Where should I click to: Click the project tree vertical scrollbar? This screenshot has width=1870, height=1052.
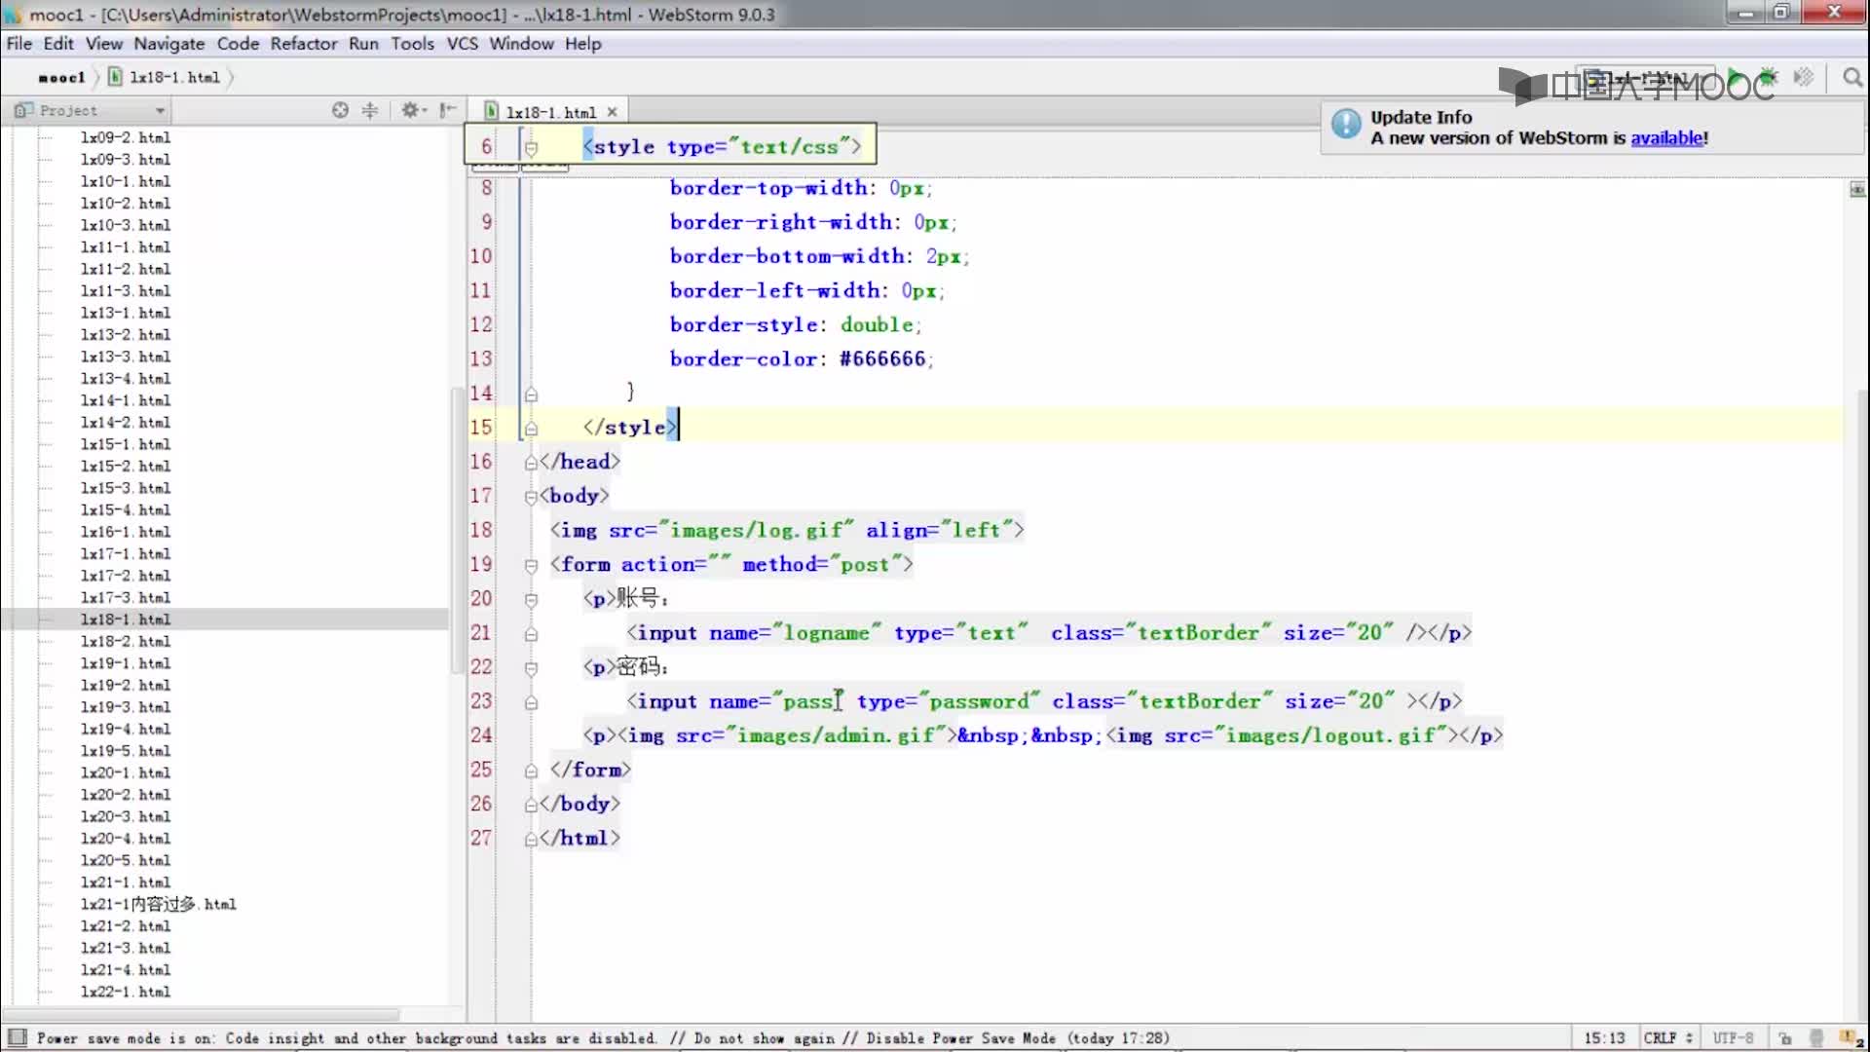click(x=457, y=531)
